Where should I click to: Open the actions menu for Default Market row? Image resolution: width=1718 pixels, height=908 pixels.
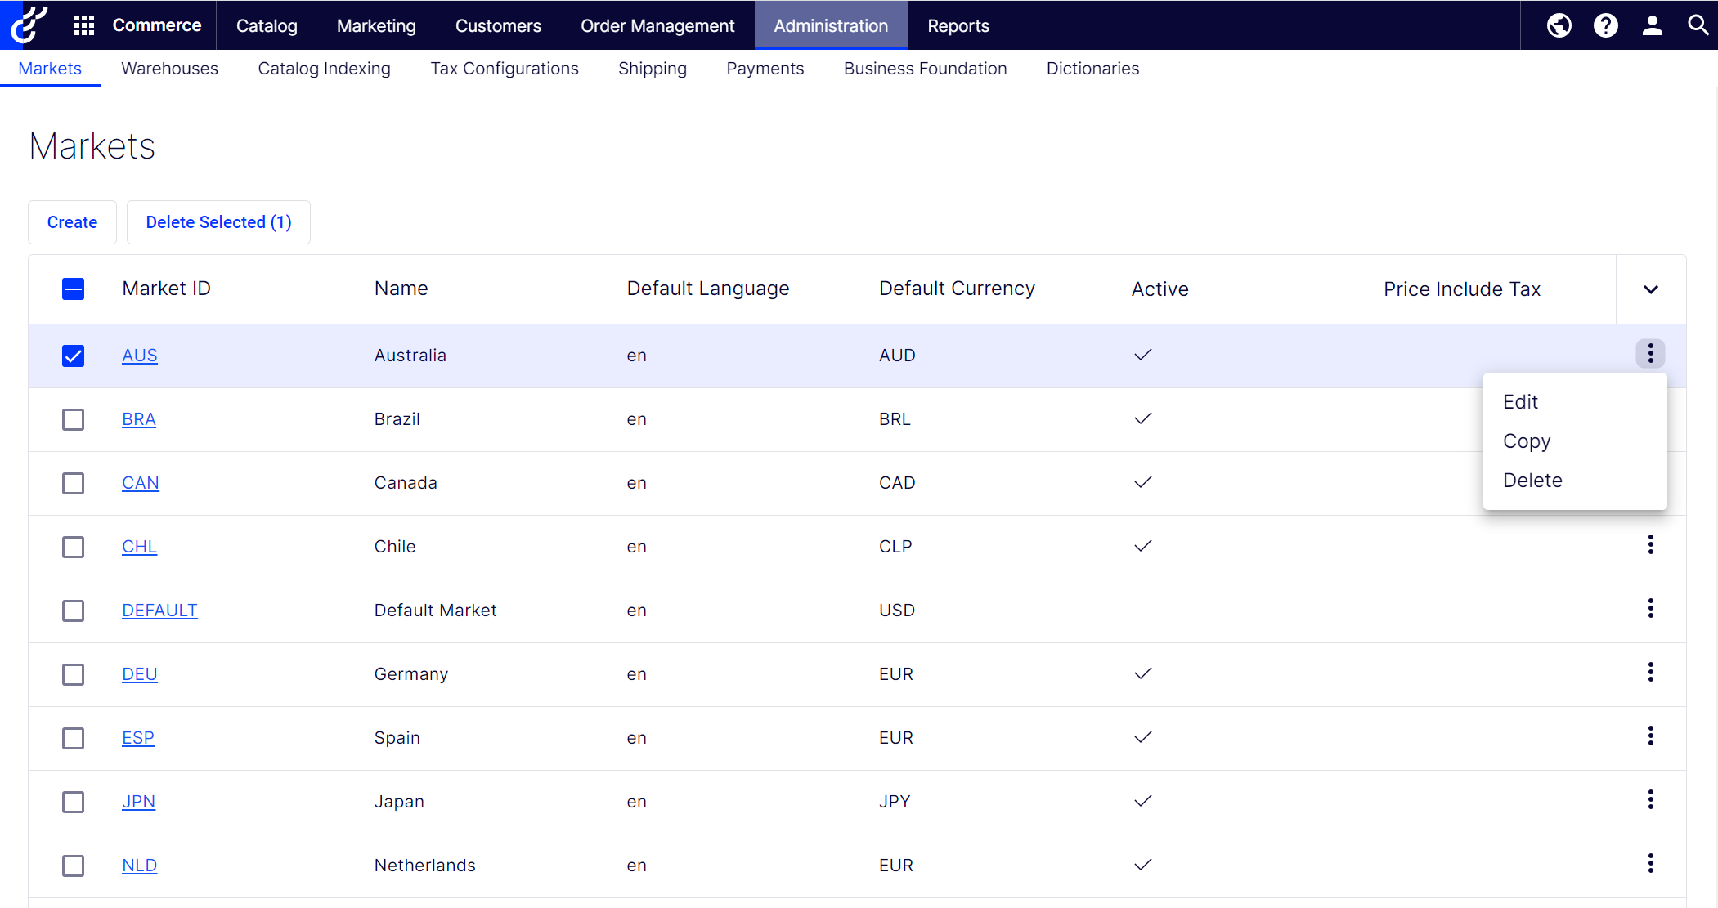[1650, 609]
